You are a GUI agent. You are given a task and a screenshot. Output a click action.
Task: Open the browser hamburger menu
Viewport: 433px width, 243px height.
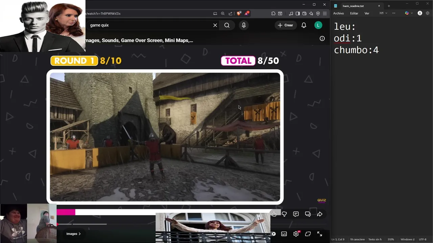325,13
